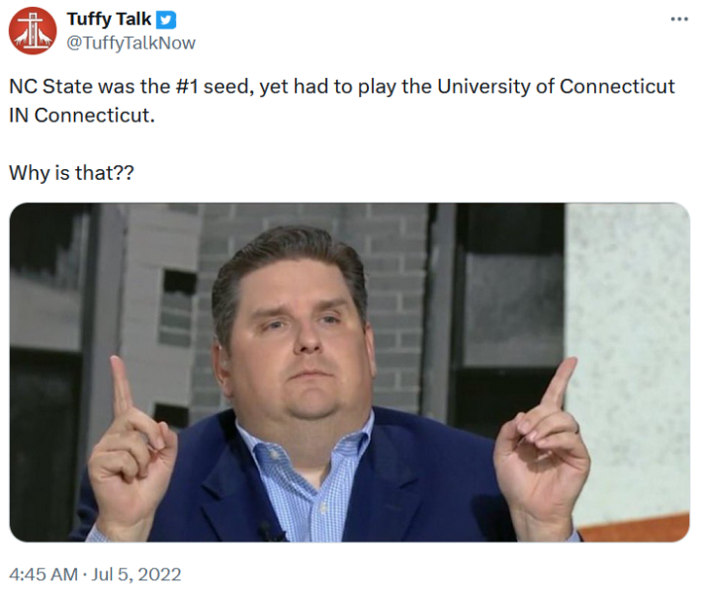
Task: Open the @TuffyTalkNow handle link
Action: pos(131,42)
